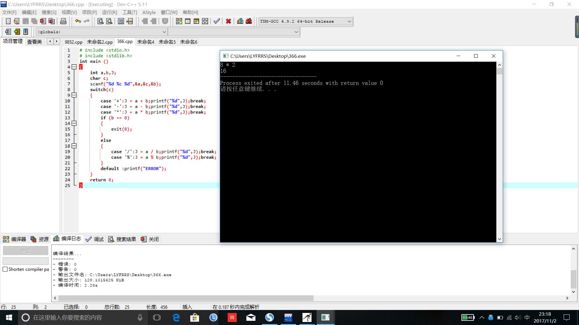Select the TDM-GCC compiler set dropdown
The width and height of the screenshot is (579, 325).
(x=305, y=21)
